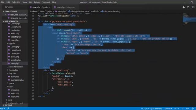Expand the web folder
The height and width of the screenshot is (110, 196).
click(x=7, y=100)
